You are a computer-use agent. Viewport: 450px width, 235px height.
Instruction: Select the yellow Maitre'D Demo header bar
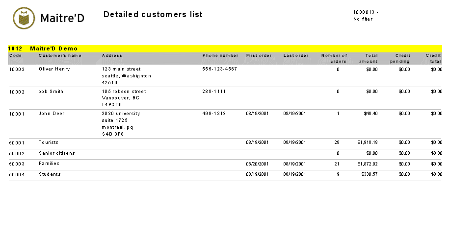point(225,48)
